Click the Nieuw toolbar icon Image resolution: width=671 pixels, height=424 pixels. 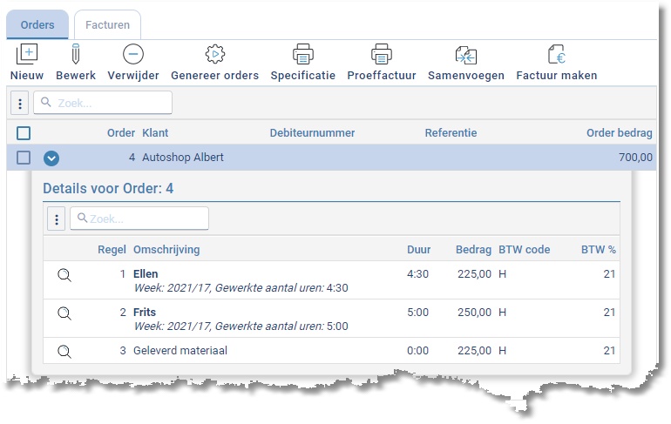pyautogui.click(x=27, y=55)
